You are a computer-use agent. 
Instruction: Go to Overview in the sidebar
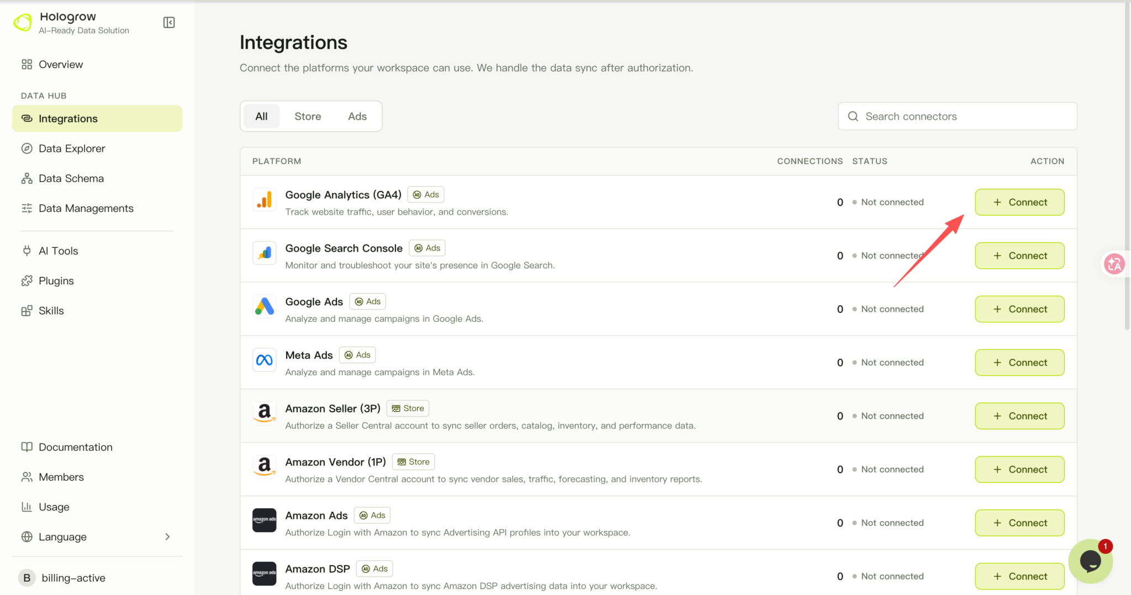[x=97, y=65]
